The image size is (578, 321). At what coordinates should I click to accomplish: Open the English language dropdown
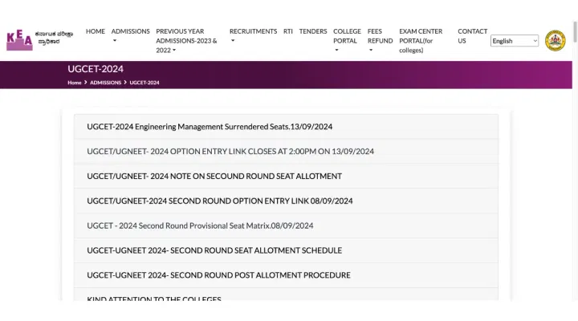click(x=514, y=41)
